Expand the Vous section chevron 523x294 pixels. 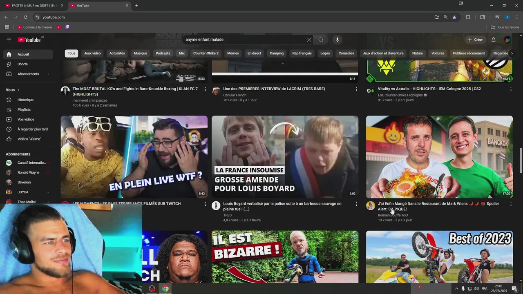18,90
